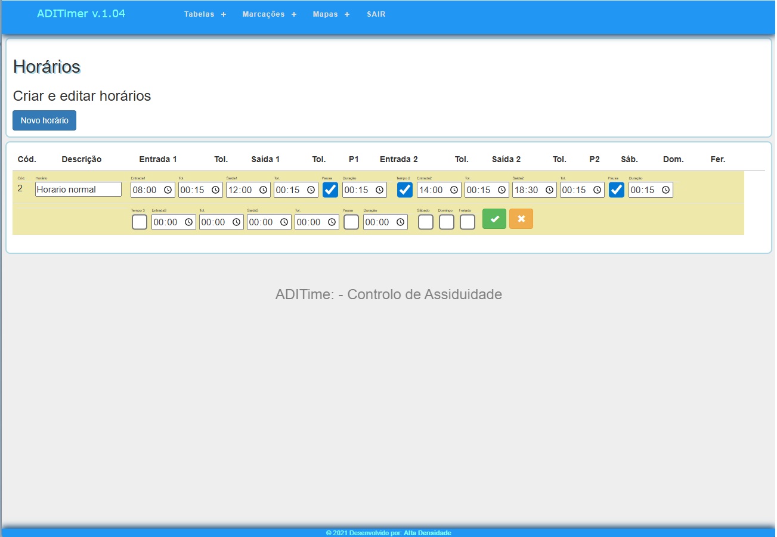Expand the Mapas menu
This screenshot has width=777, height=537.
[331, 14]
